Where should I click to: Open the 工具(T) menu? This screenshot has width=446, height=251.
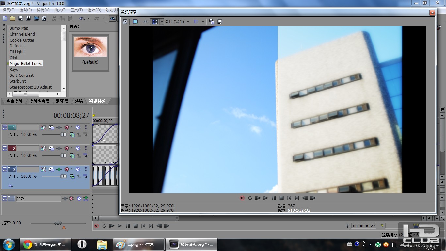pos(76,10)
